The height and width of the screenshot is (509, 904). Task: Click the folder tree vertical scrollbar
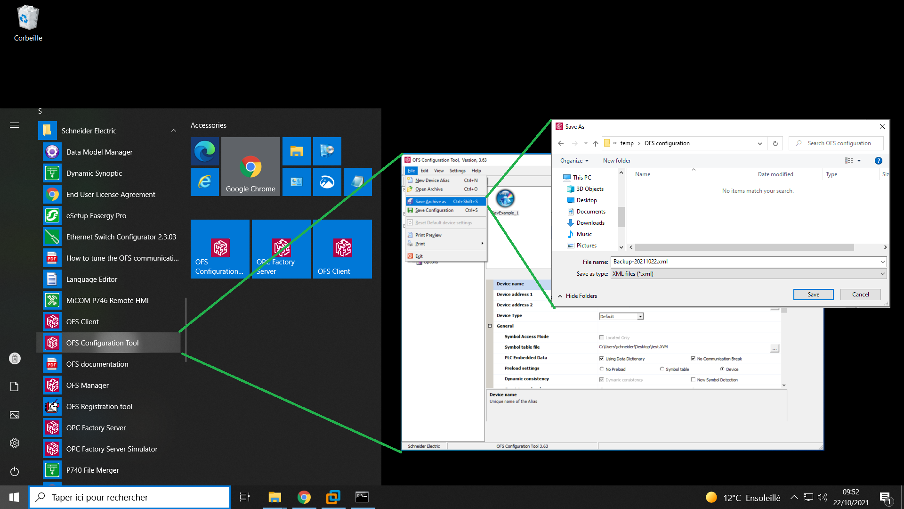621,217
